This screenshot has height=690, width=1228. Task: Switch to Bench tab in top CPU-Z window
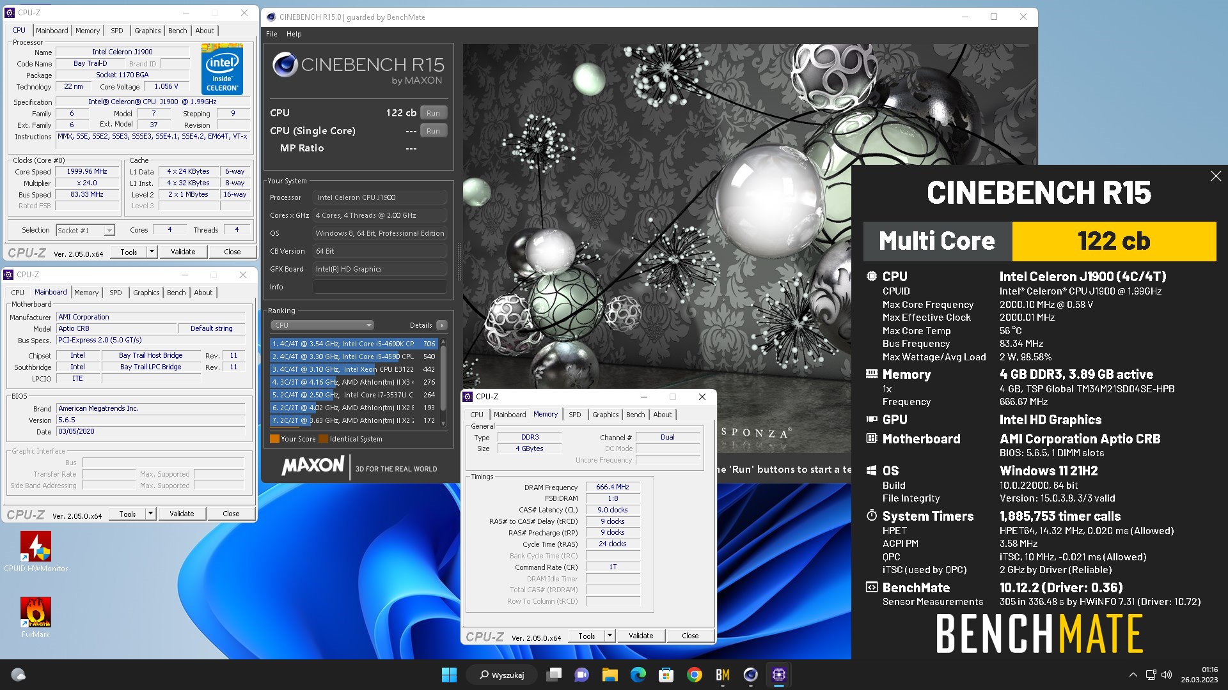pyautogui.click(x=178, y=31)
